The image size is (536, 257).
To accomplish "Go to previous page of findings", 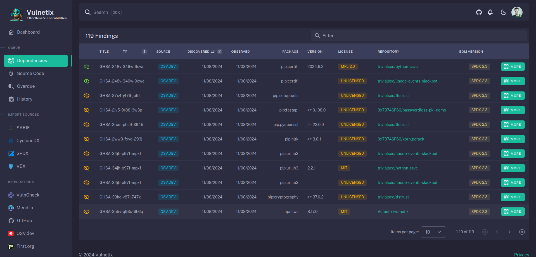I will (497, 232).
